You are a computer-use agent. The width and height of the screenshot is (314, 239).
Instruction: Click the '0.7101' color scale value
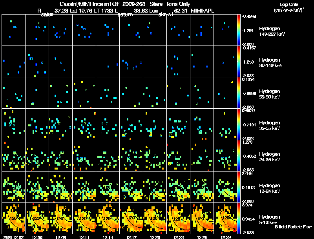coord(250,125)
